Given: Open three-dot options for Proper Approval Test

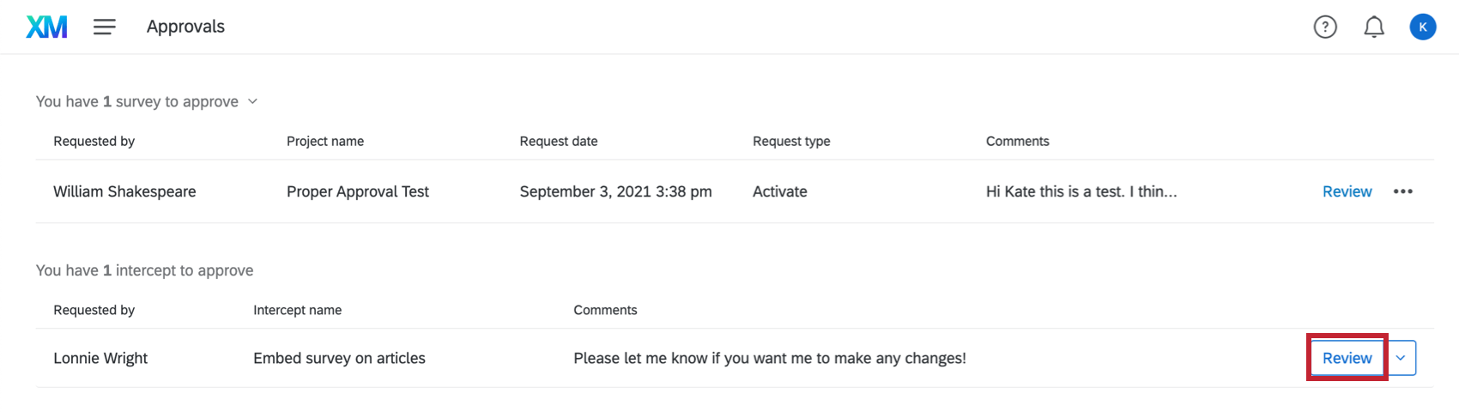Looking at the screenshot, I should [x=1403, y=191].
